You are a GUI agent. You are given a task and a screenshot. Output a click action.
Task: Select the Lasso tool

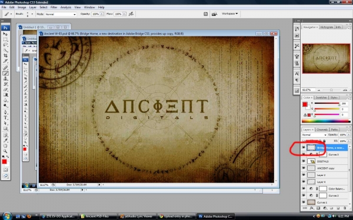coord(5,45)
